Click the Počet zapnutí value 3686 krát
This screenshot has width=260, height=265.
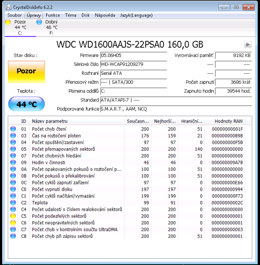coord(234,82)
